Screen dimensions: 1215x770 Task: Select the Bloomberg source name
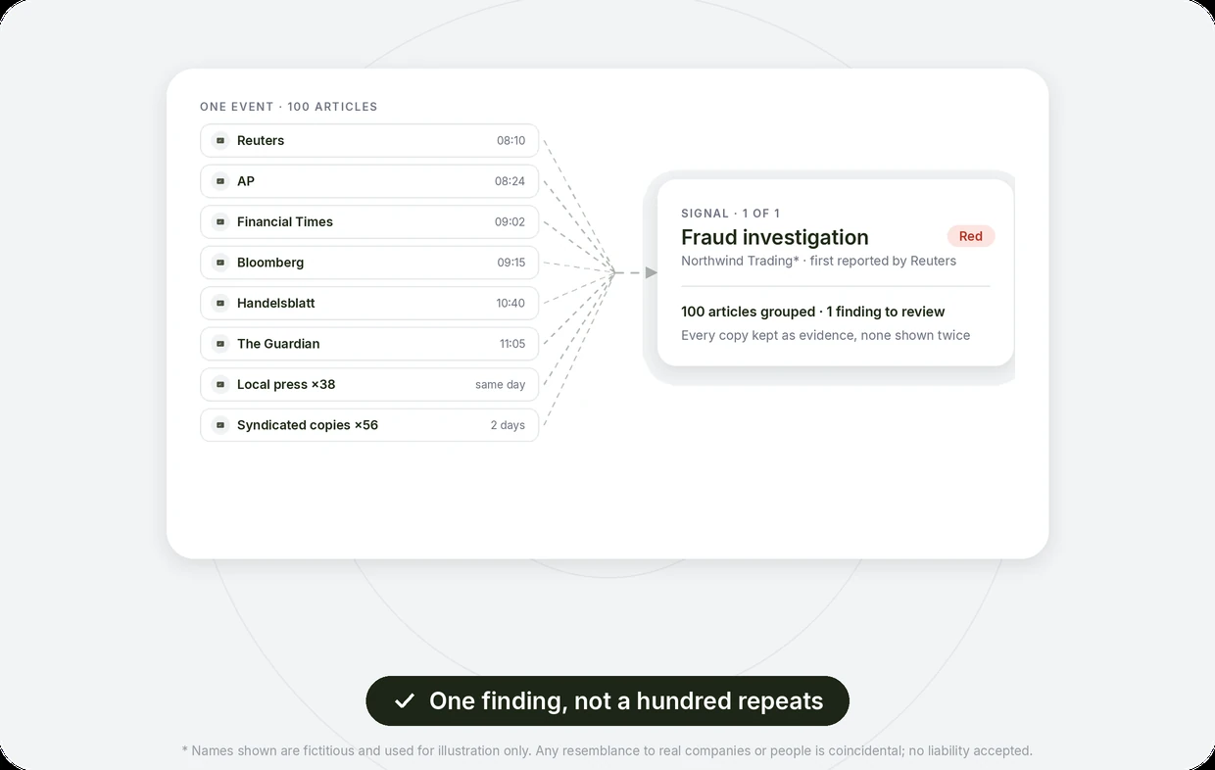(270, 263)
